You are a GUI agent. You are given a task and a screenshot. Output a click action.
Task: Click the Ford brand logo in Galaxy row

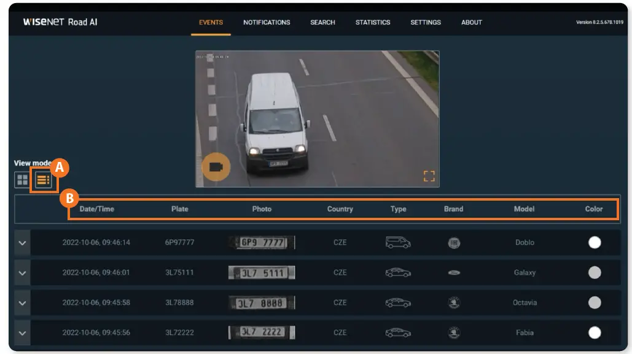coord(454,272)
